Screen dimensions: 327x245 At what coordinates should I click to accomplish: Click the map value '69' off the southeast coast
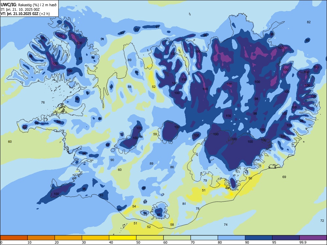tap(284, 177)
